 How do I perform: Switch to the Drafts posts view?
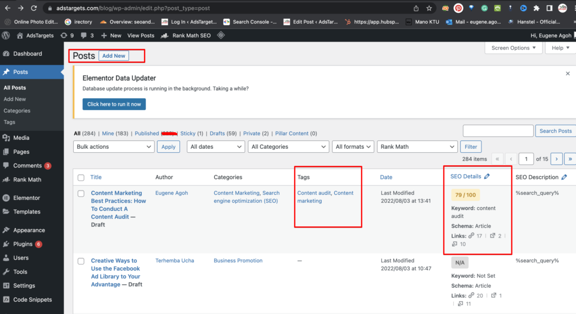[x=217, y=134]
